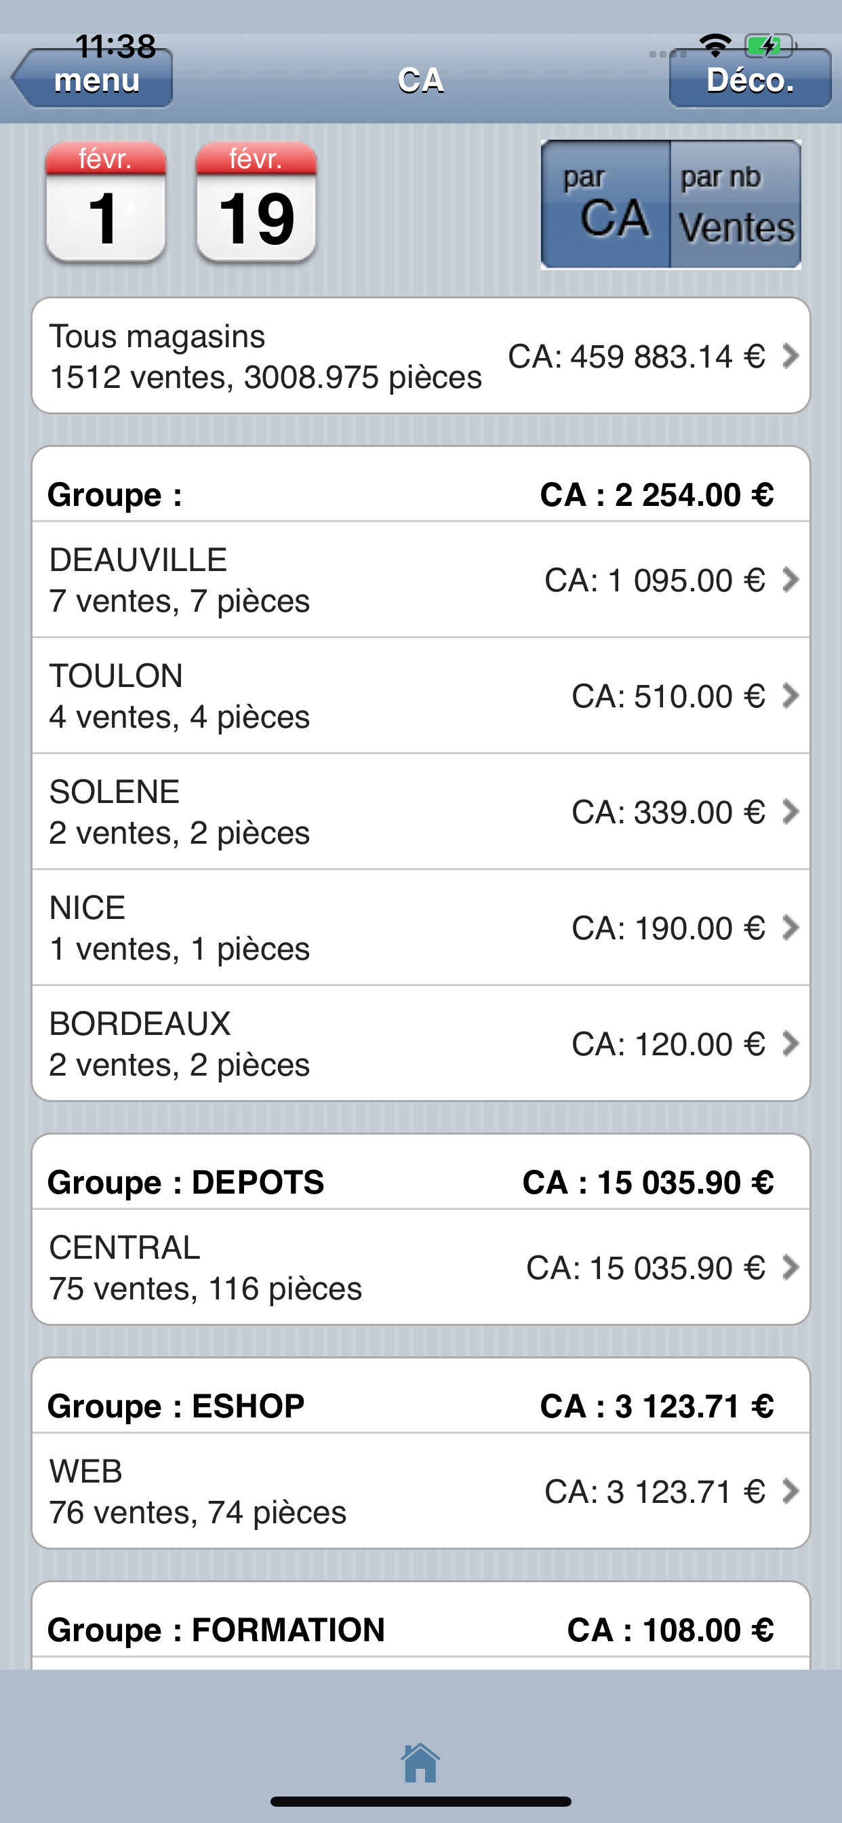Tap the battery charging icon
The image size is (842, 1823).
click(770, 47)
